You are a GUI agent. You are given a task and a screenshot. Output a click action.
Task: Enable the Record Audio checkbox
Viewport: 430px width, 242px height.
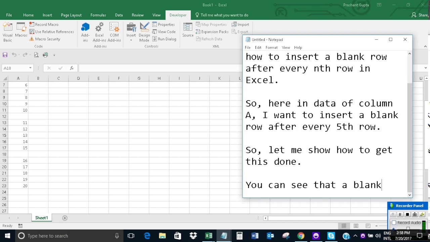[394, 223]
